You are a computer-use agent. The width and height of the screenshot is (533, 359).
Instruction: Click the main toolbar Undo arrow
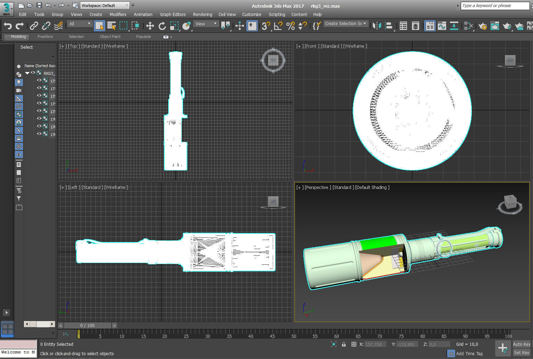point(8,26)
